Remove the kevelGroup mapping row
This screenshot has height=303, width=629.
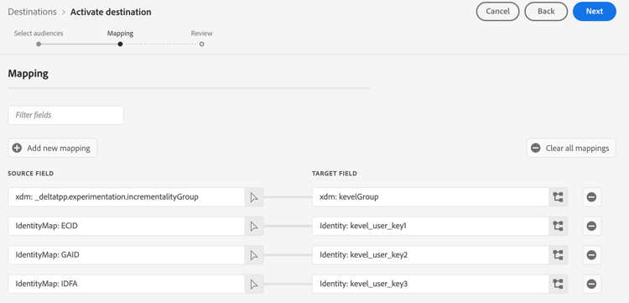coord(592,197)
